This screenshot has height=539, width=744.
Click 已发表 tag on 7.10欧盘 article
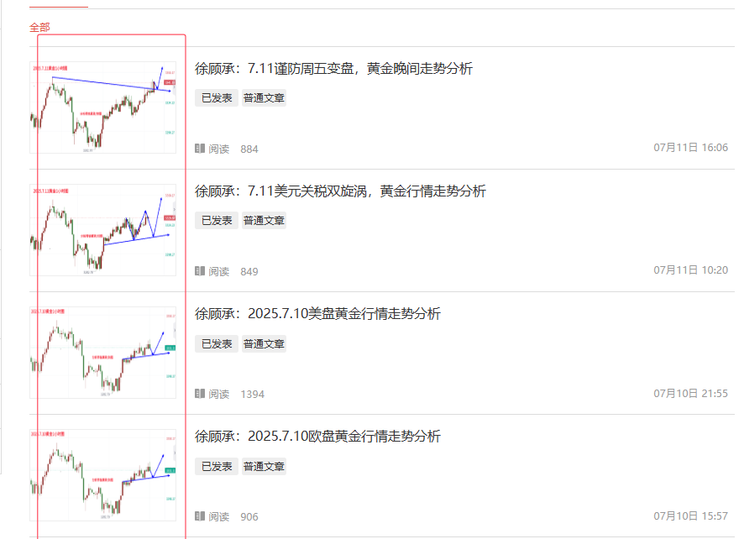(x=217, y=467)
